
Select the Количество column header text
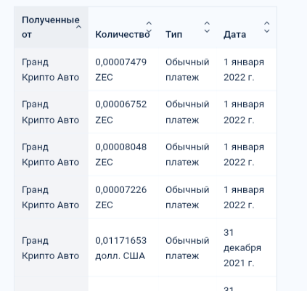coord(123,35)
